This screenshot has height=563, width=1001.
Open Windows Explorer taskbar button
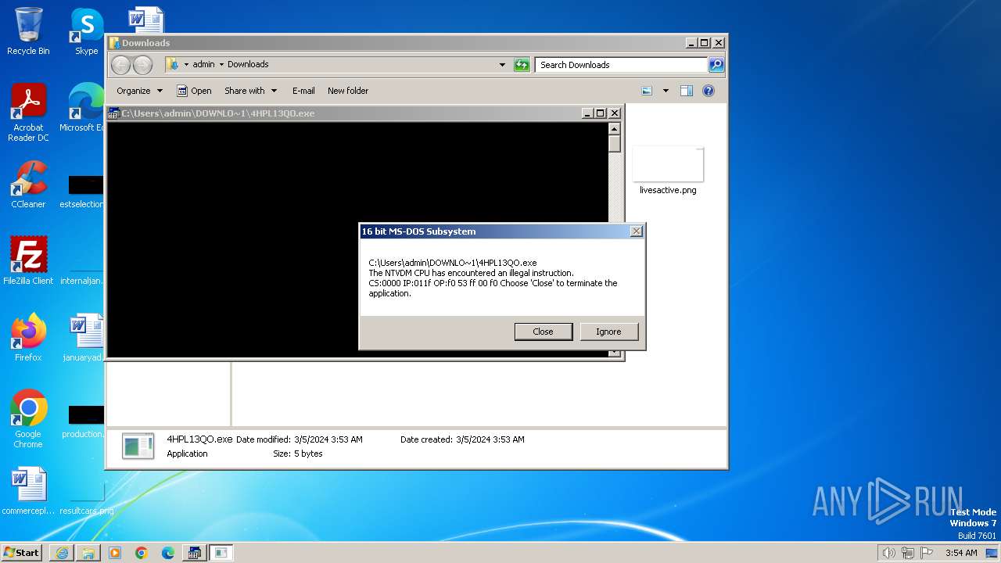[88, 553]
